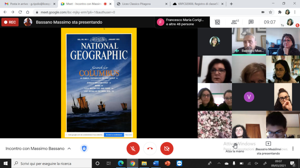The image size is (300, 168).
Task: Open the chat messages panel
Action: (251, 22)
